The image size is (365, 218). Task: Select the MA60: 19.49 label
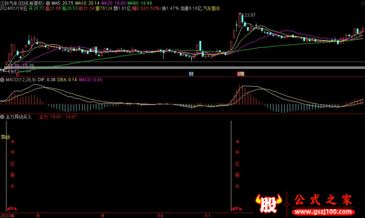click(140, 3)
